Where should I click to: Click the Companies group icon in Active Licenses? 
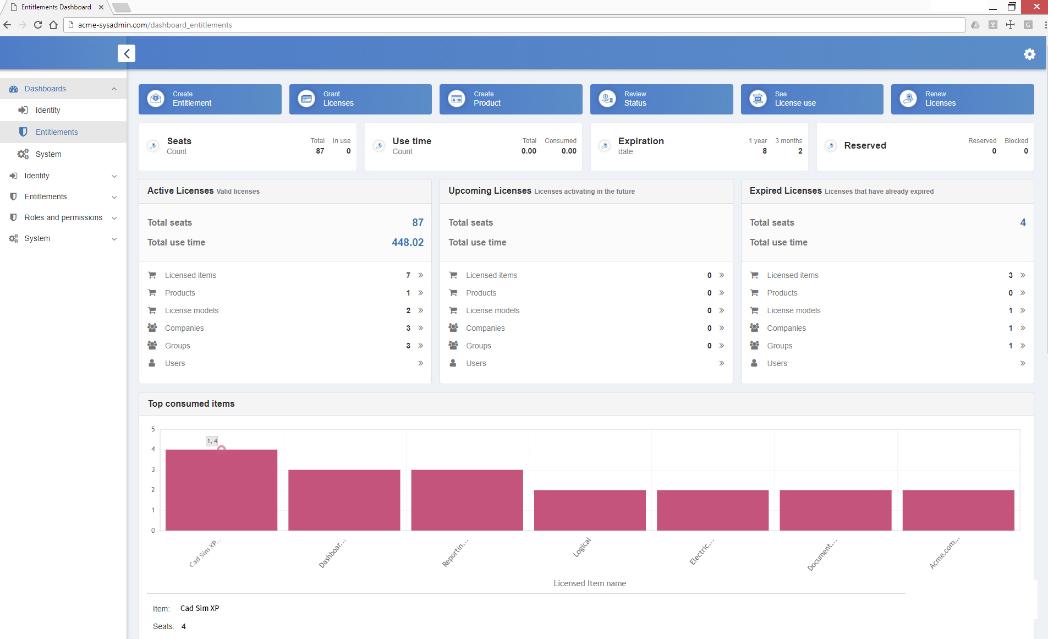click(x=152, y=327)
